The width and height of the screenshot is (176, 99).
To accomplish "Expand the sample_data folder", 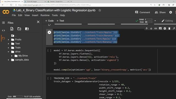I will click(x=9, y=60).
